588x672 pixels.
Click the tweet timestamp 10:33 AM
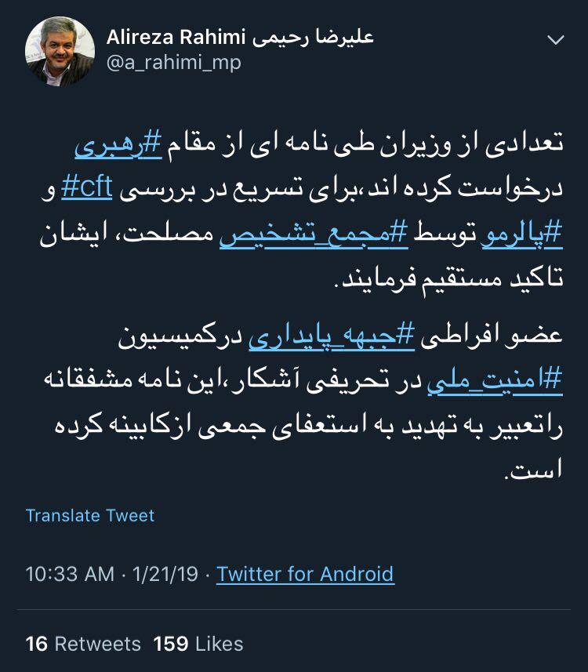coord(69,574)
